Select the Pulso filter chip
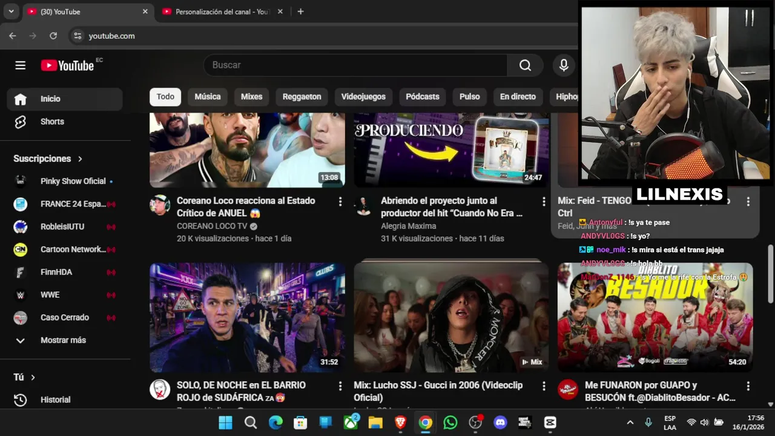The width and height of the screenshot is (775, 436). (x=469, y=97)
